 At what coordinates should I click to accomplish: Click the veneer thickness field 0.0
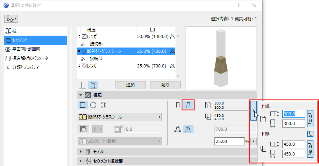point(143,129)
